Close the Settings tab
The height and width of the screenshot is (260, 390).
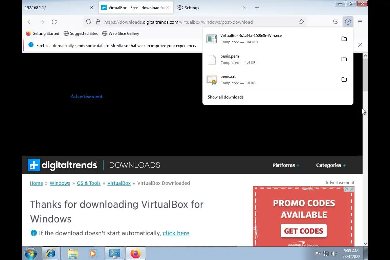tap(244, 8)
